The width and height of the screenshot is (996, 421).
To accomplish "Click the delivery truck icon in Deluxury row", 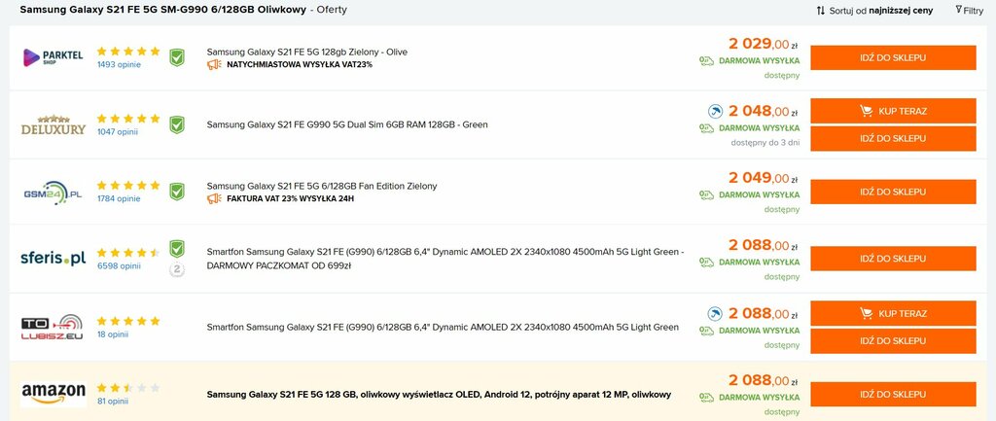I will 706,128.
